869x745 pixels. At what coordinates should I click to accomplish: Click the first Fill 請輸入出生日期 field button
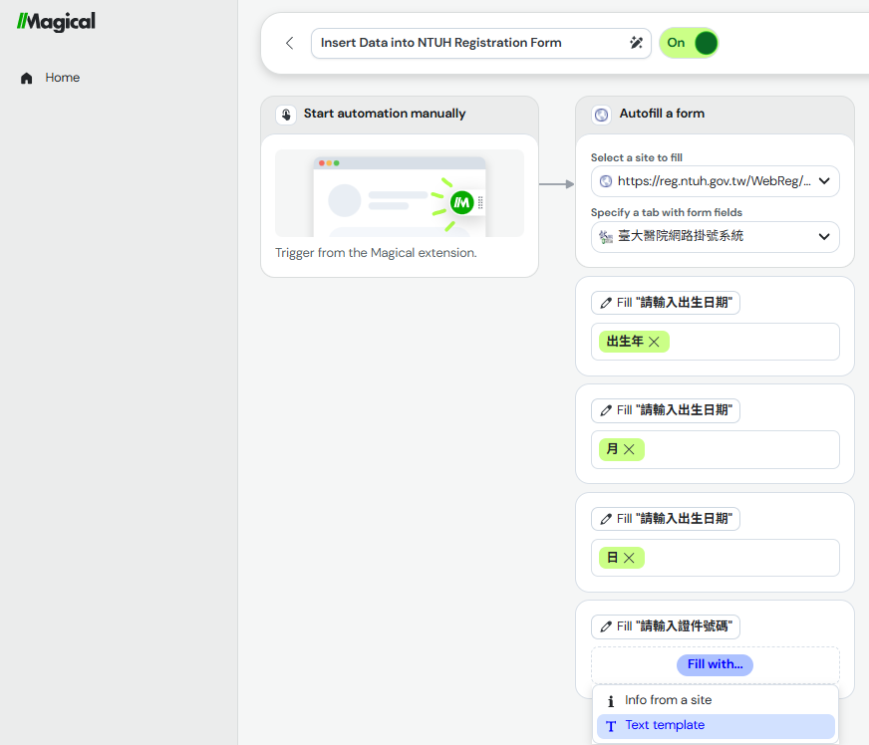pos(665,303)
